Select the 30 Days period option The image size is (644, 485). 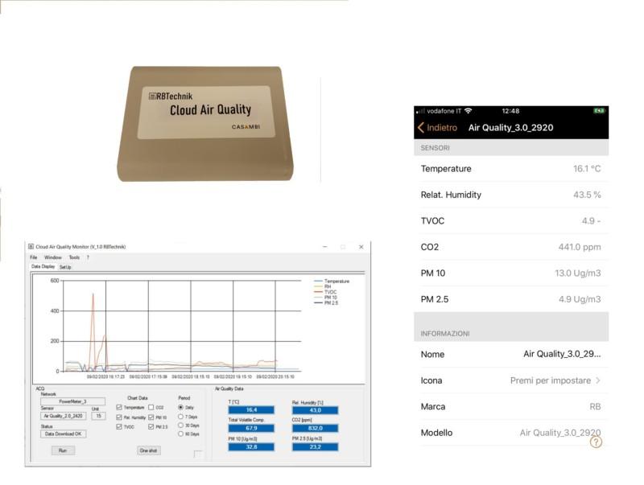[180, 425]
